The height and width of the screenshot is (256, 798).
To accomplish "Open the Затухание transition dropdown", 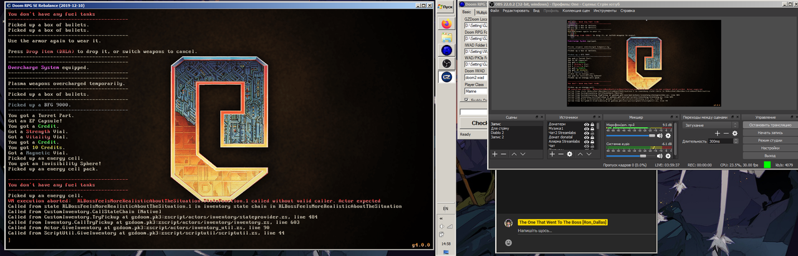I will coord(710,125).
